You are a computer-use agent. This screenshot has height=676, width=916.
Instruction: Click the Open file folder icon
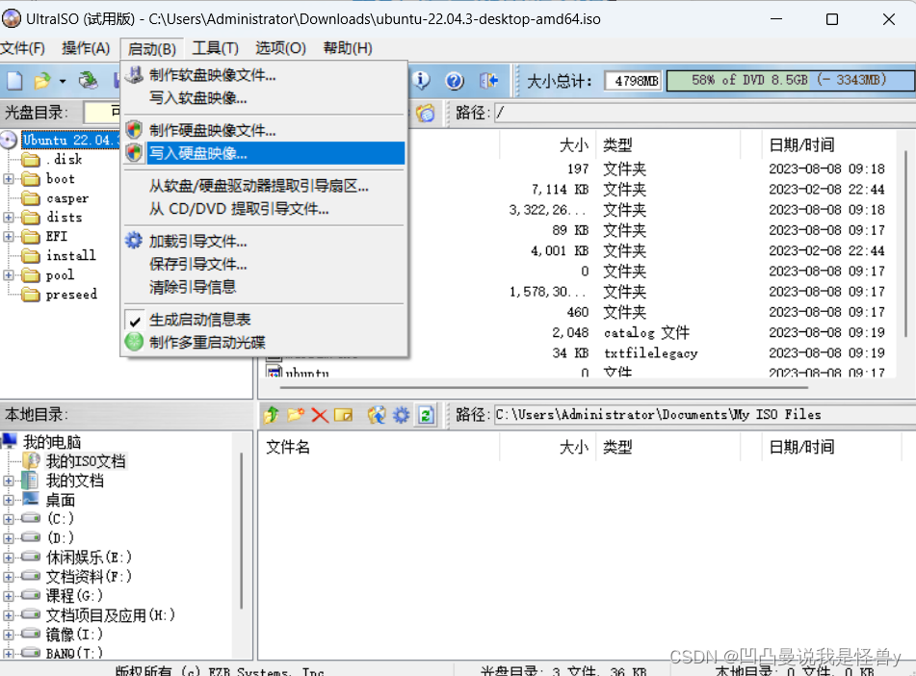click(42, 81)
